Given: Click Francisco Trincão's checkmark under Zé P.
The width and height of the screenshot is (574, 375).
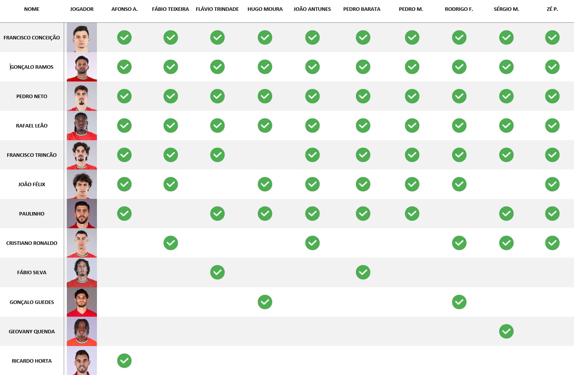Looking at the screenshot, I should 552,155.
